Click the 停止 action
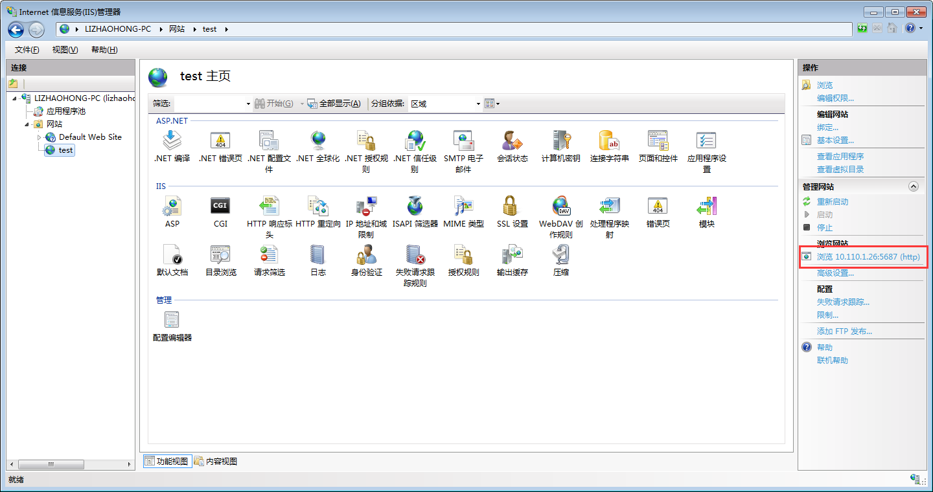The width and height of the screenshot is (933, 492). 825,228
